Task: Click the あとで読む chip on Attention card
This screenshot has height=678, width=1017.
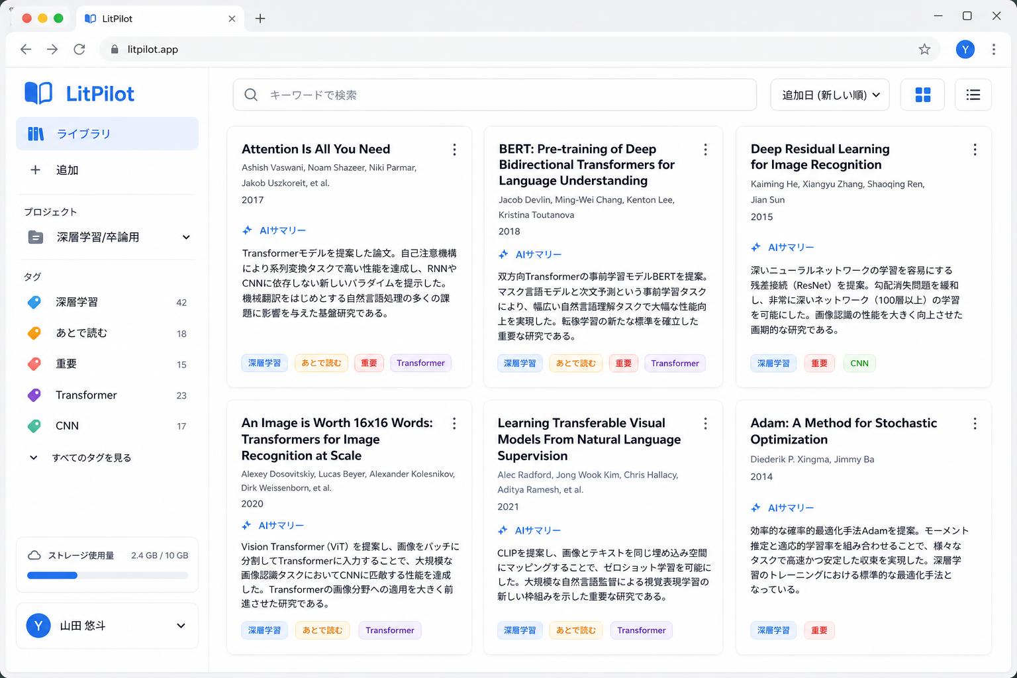Action: (321, 363)
